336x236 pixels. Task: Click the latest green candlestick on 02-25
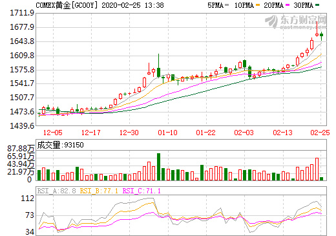[322, 36]
